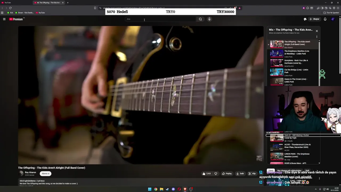Subscribe using the Abone ol button
The image size is (341, 192).
tap(46, 174)
